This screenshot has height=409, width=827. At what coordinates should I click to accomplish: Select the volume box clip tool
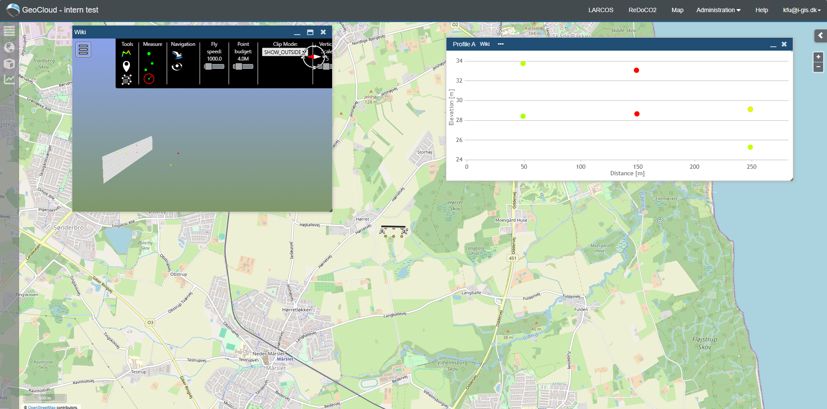pos(126,79)
